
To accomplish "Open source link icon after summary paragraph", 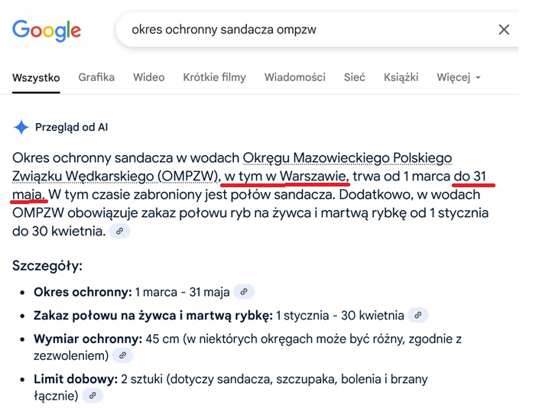I will pyautogui.click(x=119, y=231).
